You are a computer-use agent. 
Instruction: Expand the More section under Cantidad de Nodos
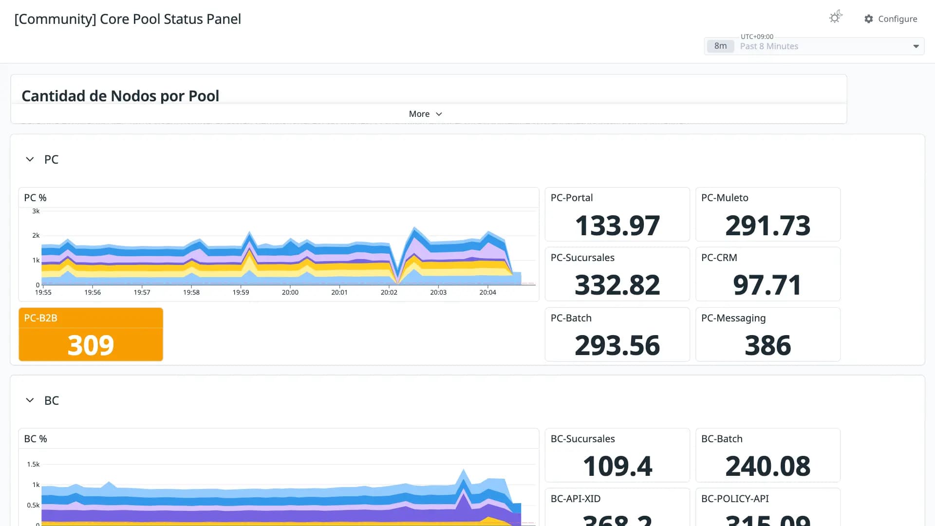tap(426, 114)
